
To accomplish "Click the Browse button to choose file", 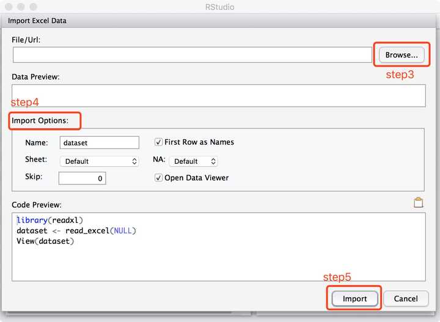I will [402, 55].
